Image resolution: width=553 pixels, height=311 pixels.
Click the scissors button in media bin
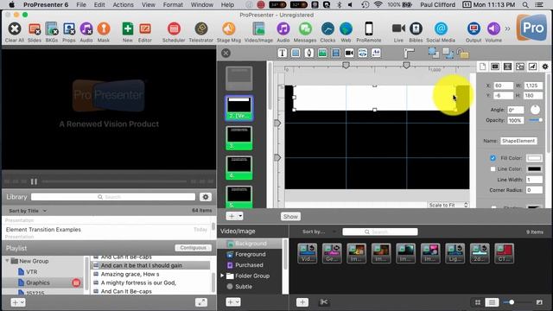click(x=324, y=302)
